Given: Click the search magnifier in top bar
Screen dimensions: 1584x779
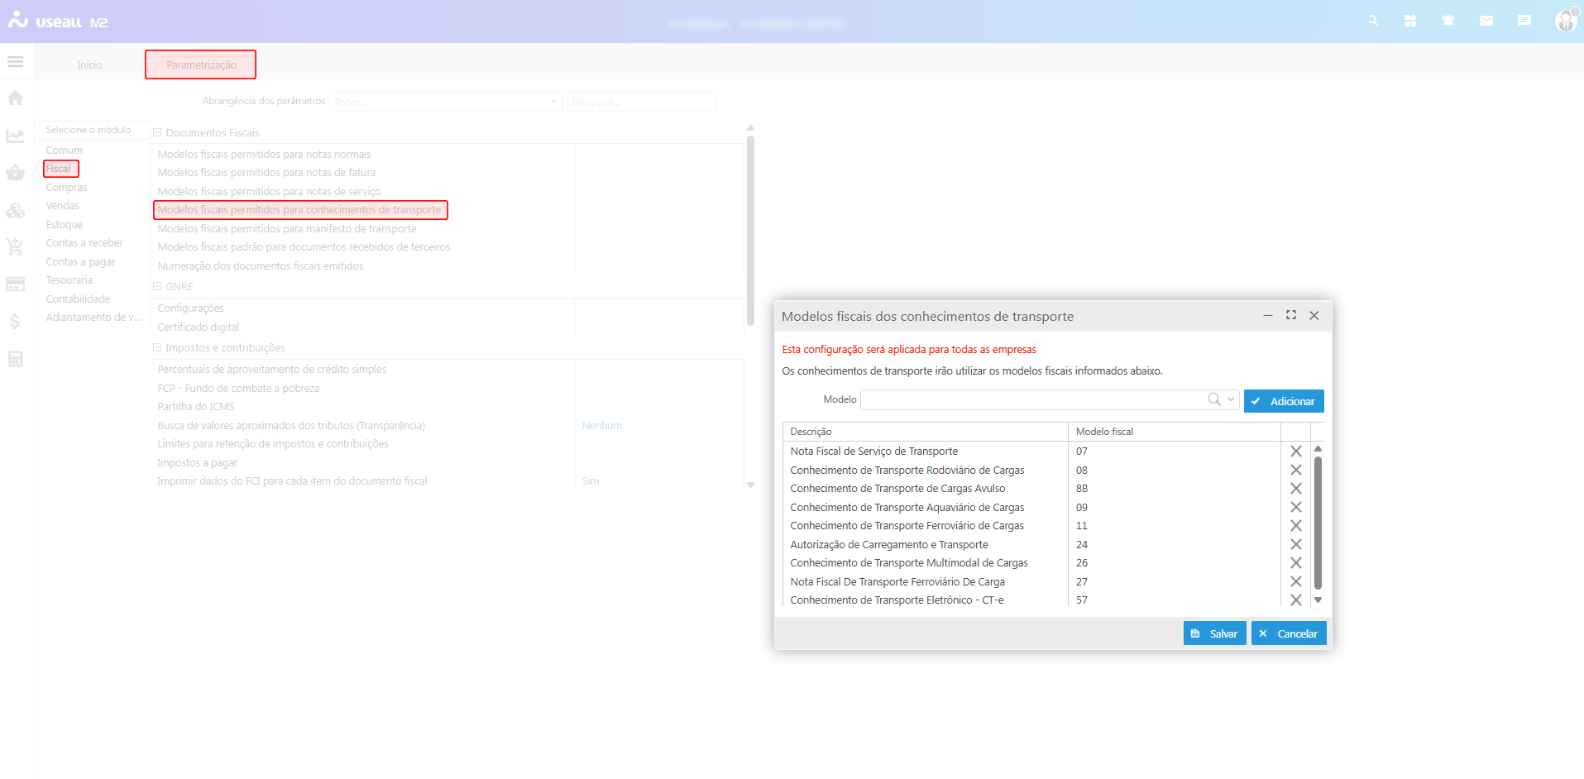Looking at the screenshot, I should (x=1373, y=21).
